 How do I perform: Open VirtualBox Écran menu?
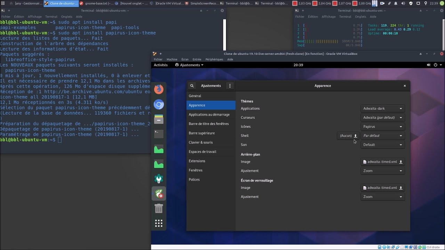point(185,59)
